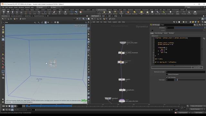Click the Spray Paint shelf tool

pos(54,13)
